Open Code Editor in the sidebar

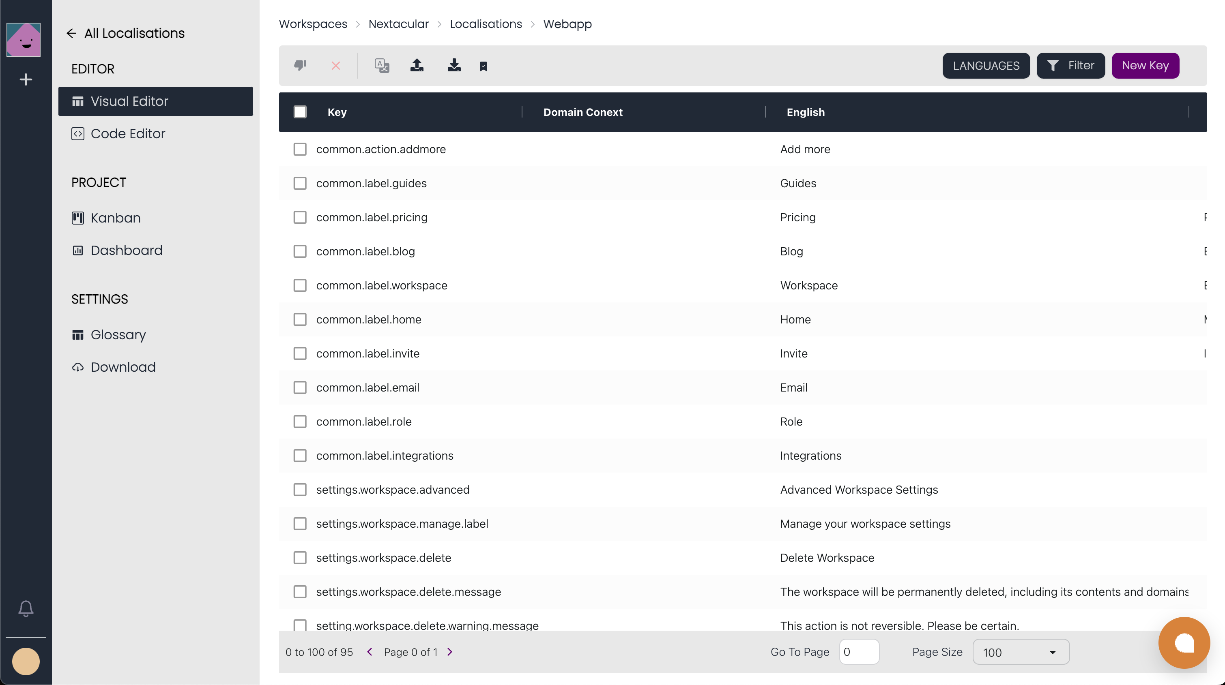[x=128, y=133]
